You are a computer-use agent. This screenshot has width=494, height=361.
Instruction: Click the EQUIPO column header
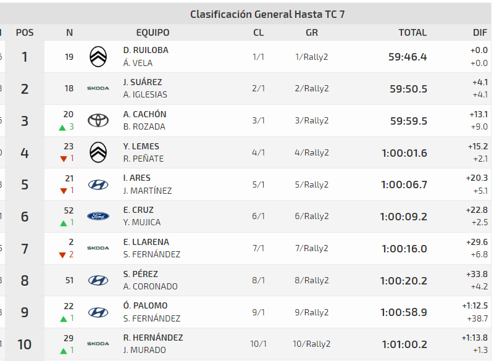(153, 33)
